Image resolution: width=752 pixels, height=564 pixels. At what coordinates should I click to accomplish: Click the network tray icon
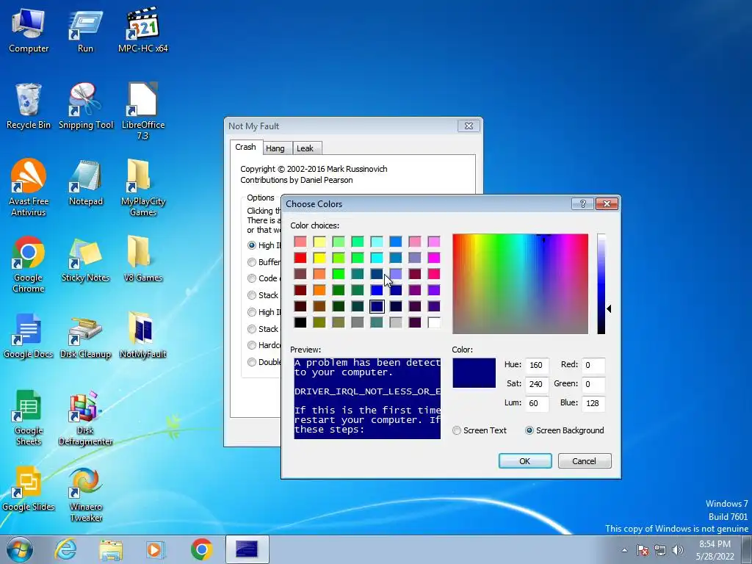coord(660,550)
